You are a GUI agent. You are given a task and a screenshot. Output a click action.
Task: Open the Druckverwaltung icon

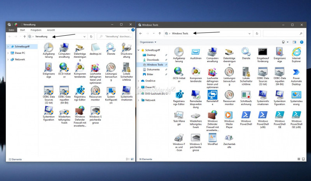126,50
